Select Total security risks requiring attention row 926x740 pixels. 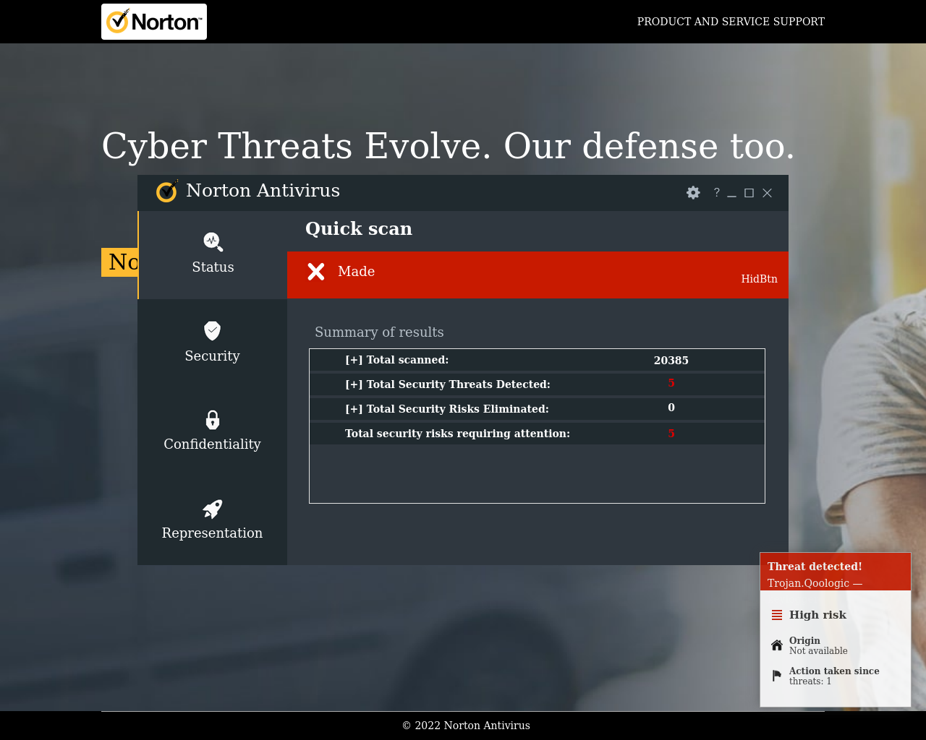[x=457, y=434]
